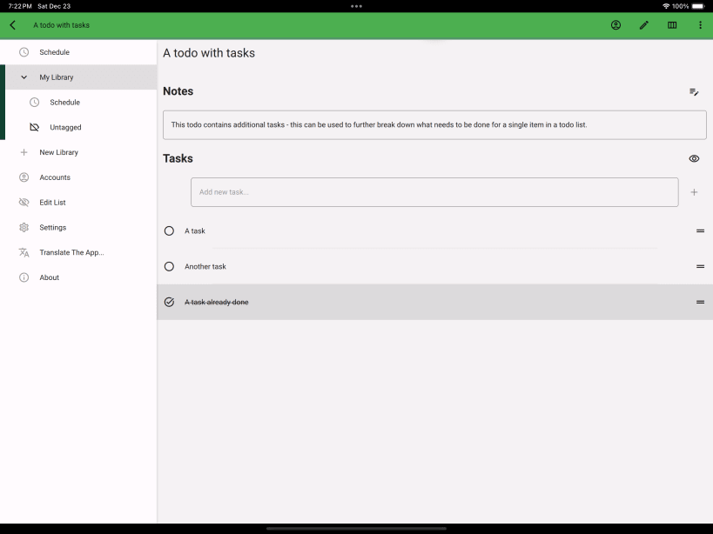Screen dimensions: 713x534
Task: Open account icon in green toolbar
Action: point(615,25)
